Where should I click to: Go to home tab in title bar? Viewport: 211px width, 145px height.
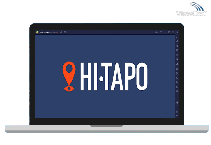click(x=61, y=32)
